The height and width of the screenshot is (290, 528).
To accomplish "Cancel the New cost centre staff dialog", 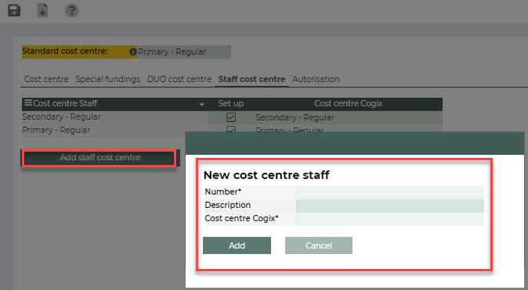I will [319, 245].
